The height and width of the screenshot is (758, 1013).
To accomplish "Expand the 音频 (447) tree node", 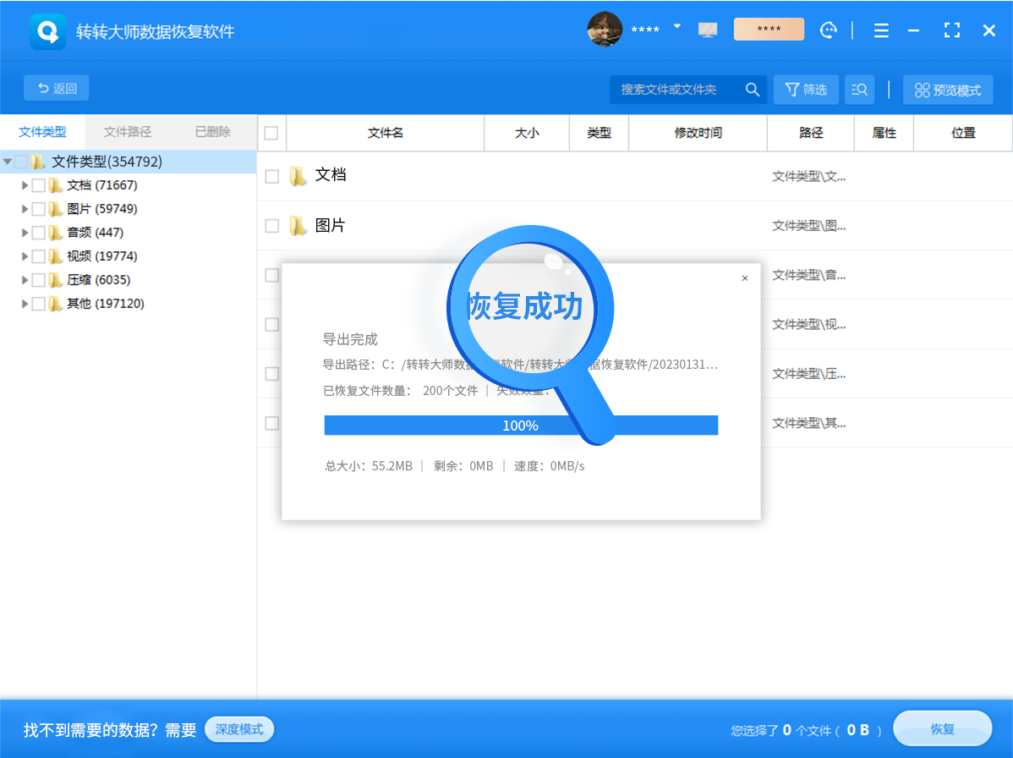I will coord(25,233).
